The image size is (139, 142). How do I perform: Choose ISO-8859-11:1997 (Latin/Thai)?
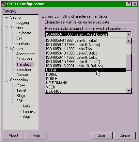[86, 49]
